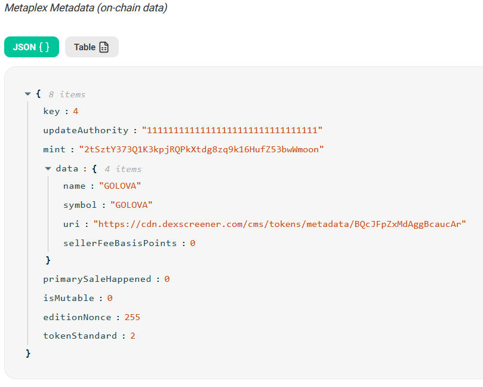This screenshot has height=387, width=483.
Task: Click the curly braces icon on JSON button
Action: click(x=44, y=47)
